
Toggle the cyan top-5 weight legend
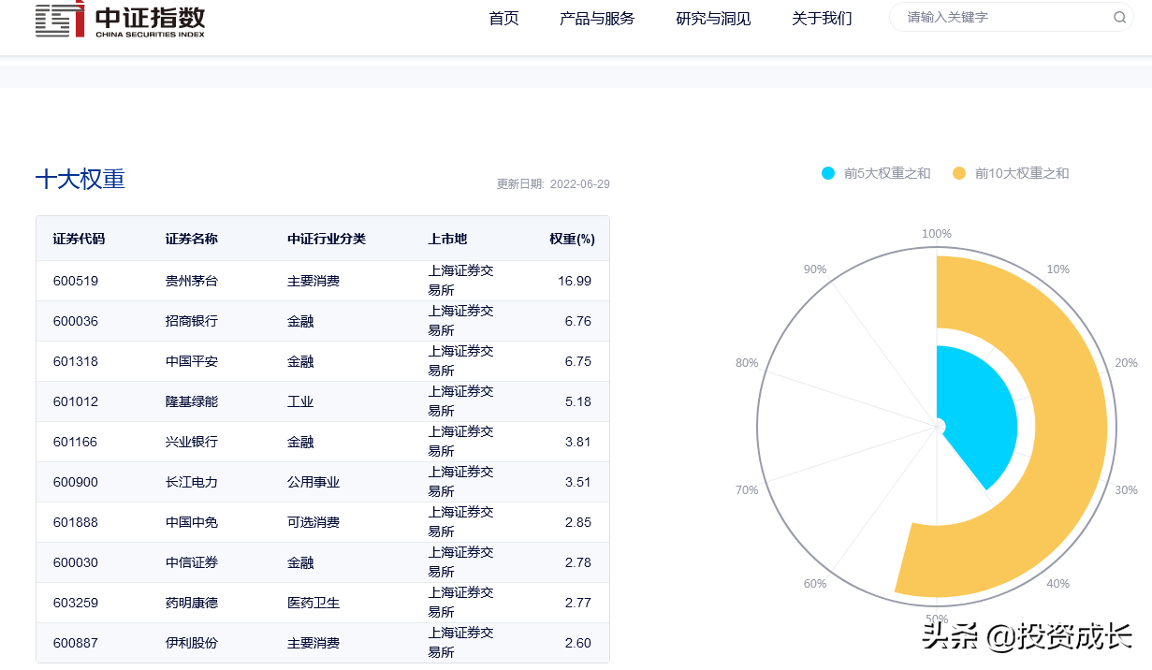click(876, 173)
